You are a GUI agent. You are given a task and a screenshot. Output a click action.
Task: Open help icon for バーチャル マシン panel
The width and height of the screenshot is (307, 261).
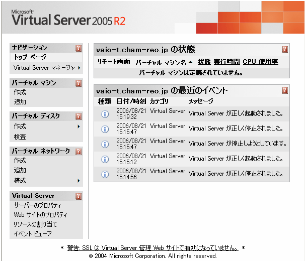click(x=79, y=83)
